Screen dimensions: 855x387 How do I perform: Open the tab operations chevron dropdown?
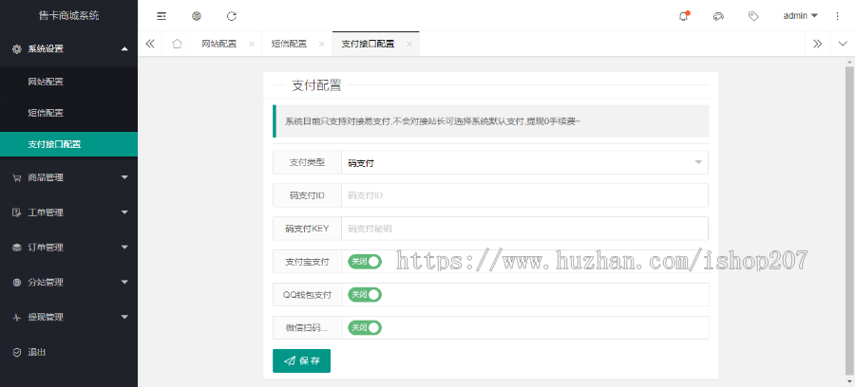[x=843, y=44]
